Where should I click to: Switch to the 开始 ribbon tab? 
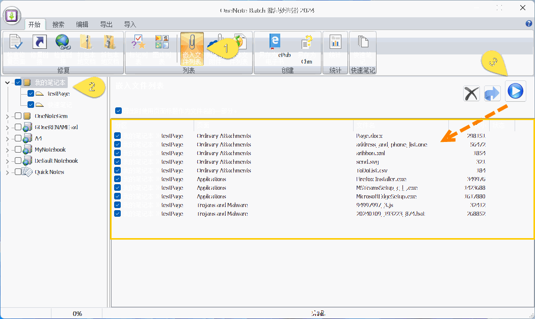[x=35, y=24]
